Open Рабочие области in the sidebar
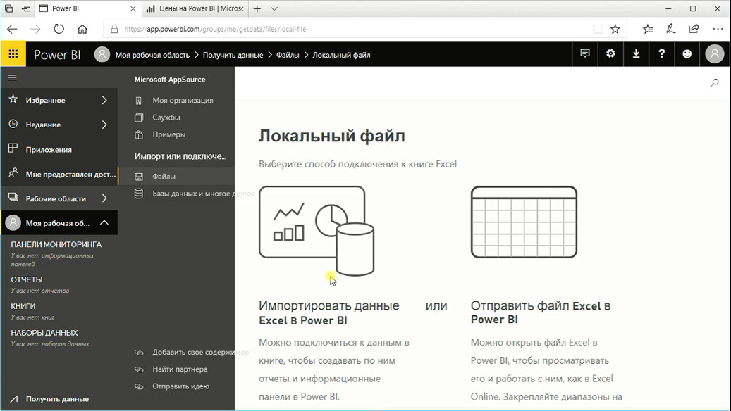Image resolution: width=731 pixels, height=411 pixels. (59, 198)
